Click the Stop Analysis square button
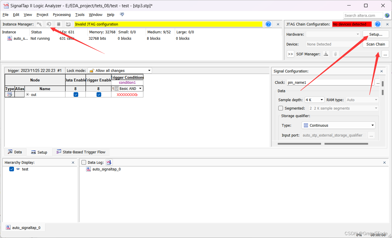 tap(58, 24)
